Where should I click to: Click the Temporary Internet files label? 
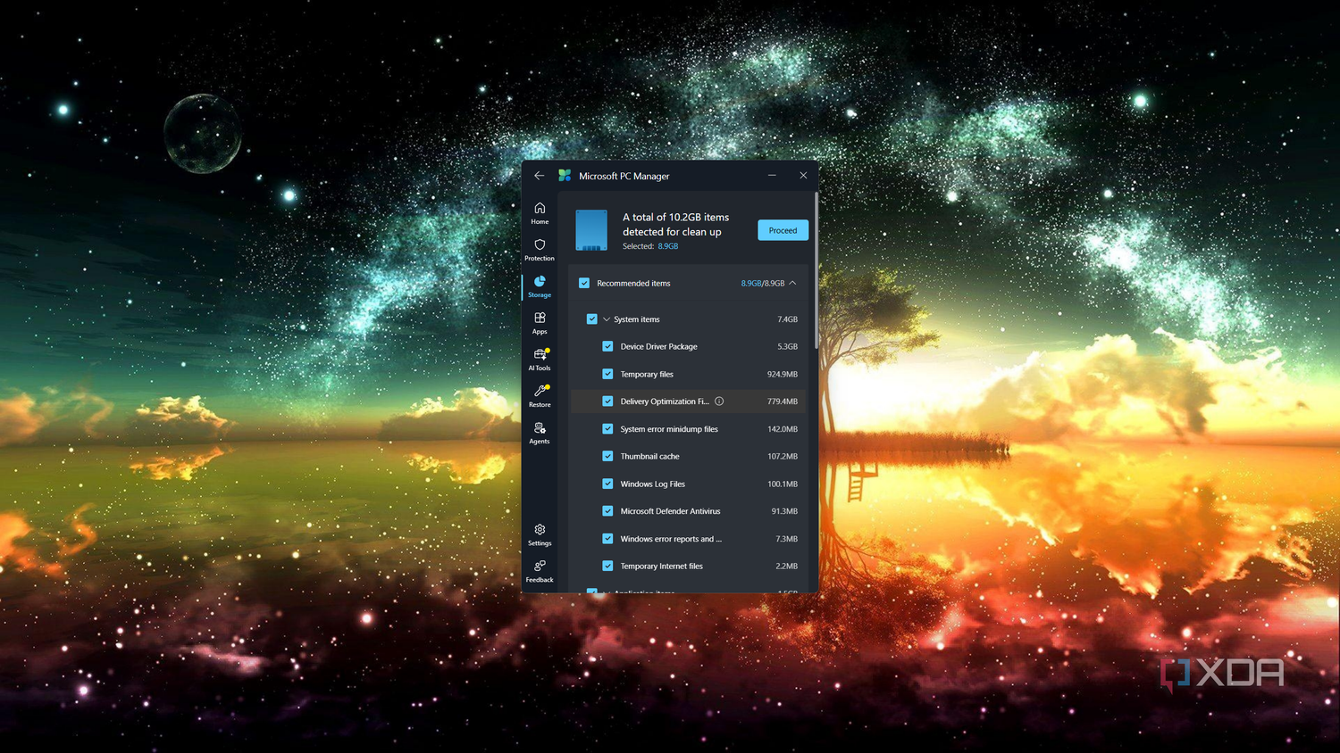pos(662,566)
